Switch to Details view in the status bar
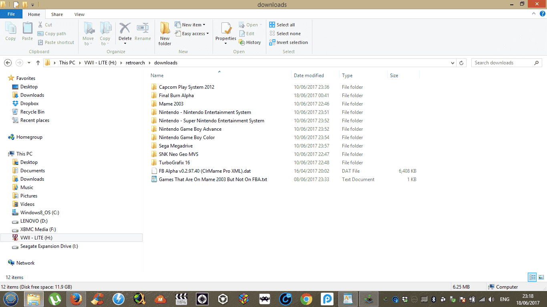Viewport: 547px width, 307px height. [x=532, y=277]
